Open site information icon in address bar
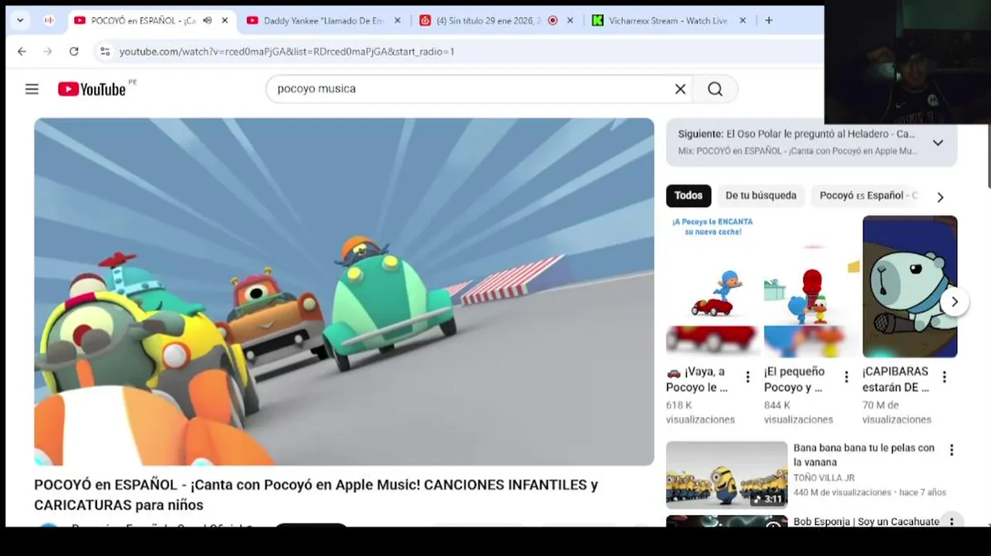Viewport: 991px width, 556px height. [105, 52]
